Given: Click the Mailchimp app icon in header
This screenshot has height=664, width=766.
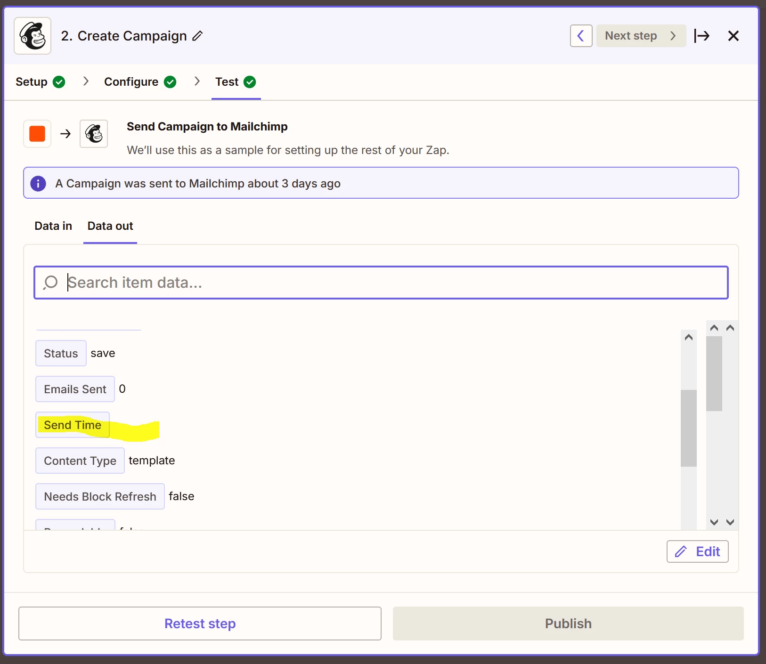Looking at the screenshot, I should [33, 36].
